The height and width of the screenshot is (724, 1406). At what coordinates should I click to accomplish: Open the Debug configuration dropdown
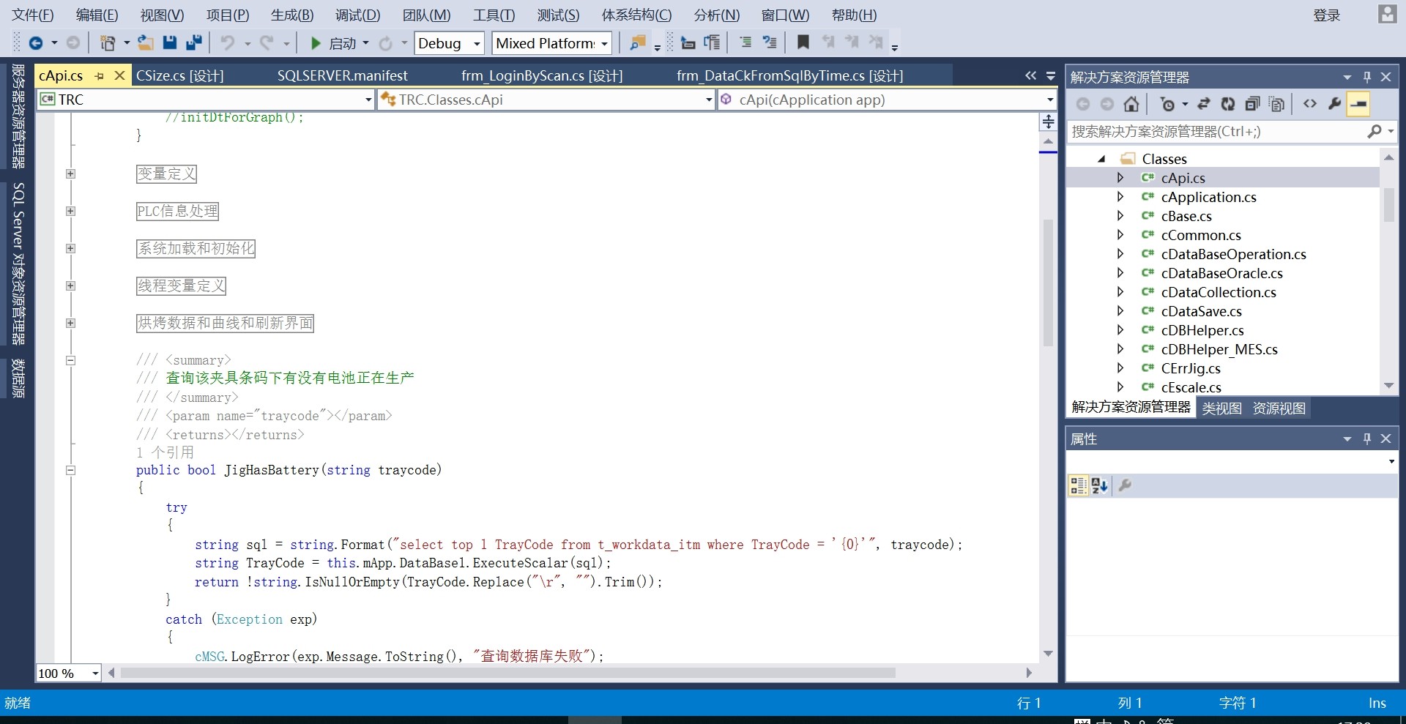pyautogui.click(x=477, y=44)
